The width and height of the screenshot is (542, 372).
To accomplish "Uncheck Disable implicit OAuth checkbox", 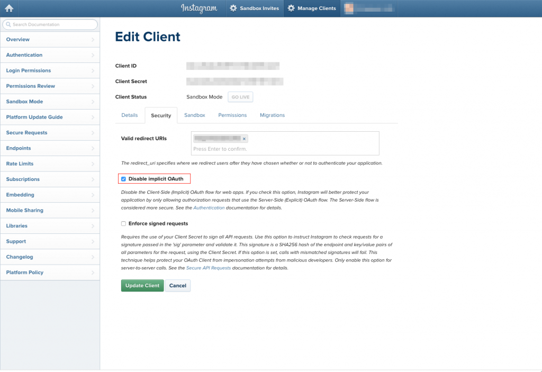I will [x=123, y=179].
